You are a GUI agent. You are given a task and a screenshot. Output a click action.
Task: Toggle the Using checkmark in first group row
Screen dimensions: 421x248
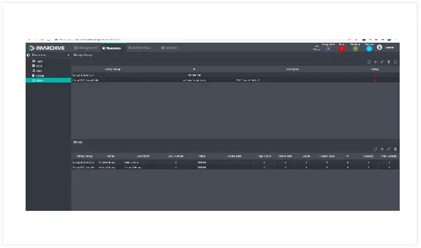375,75
